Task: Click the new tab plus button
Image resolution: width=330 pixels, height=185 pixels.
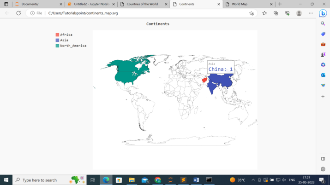Action: coord(280,4)
